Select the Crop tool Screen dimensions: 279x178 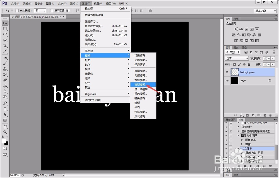pyautogui.click(x=5, y=46)
